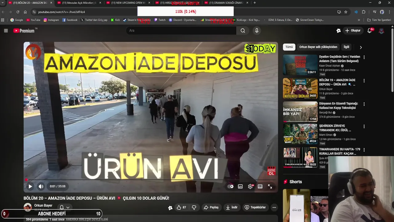This screenshot has height=222, width=394.
Task: Click the ABONE OL watermark in video
Action: tap(271, 171)
